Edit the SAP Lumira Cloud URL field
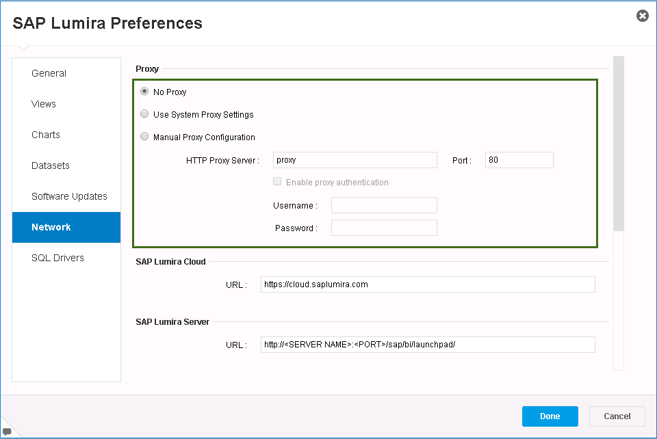This screenshot has width=657, height=439. pyautogui.click(x=428, y=284)
